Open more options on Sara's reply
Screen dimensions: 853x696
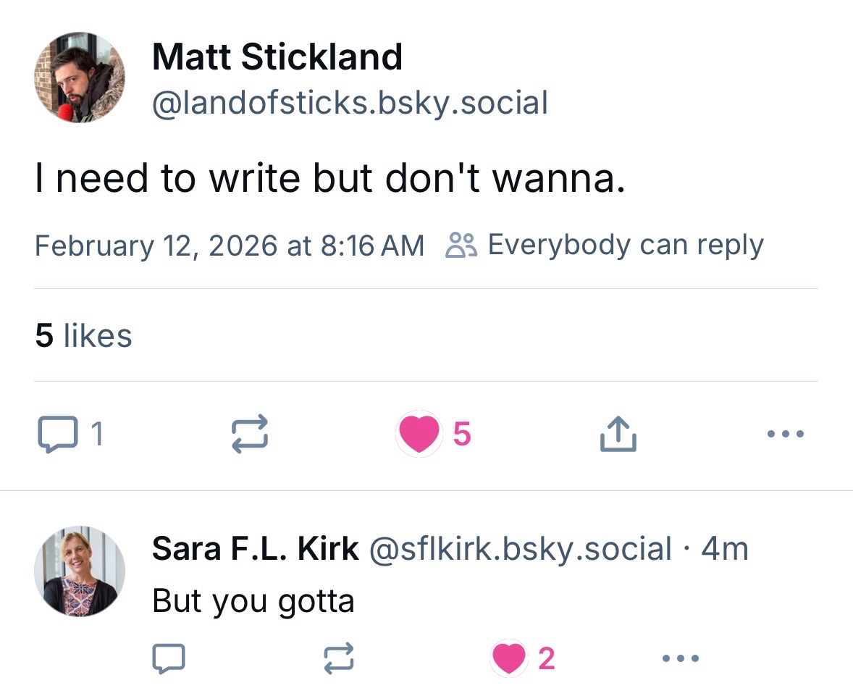click(681, 658)
